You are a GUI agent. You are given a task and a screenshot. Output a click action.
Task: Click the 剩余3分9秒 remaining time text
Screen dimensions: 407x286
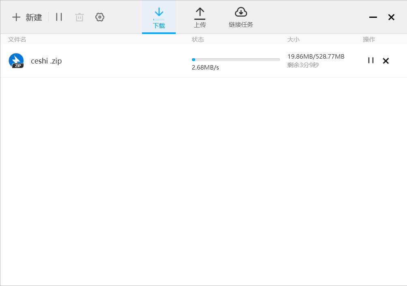(x=303, y=65)
